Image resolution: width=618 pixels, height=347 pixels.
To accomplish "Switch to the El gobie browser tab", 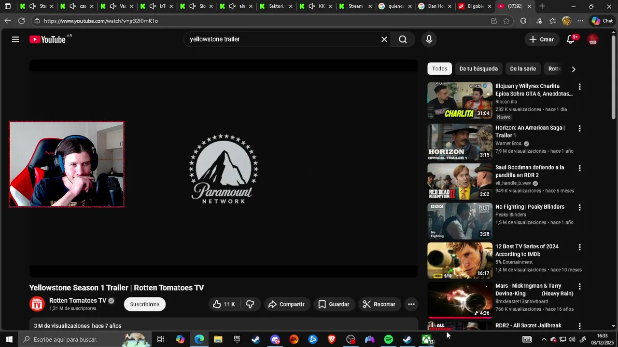I will pyautogui.click(x=475, y=6).
